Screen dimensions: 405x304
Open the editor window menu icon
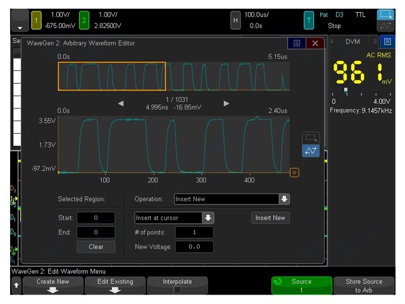294,43
